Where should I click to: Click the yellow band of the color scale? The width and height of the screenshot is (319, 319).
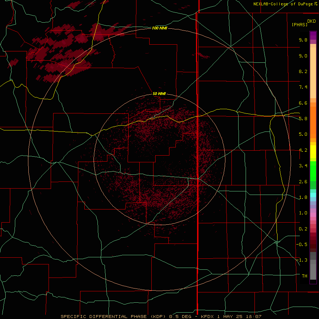tap(313, 152)
